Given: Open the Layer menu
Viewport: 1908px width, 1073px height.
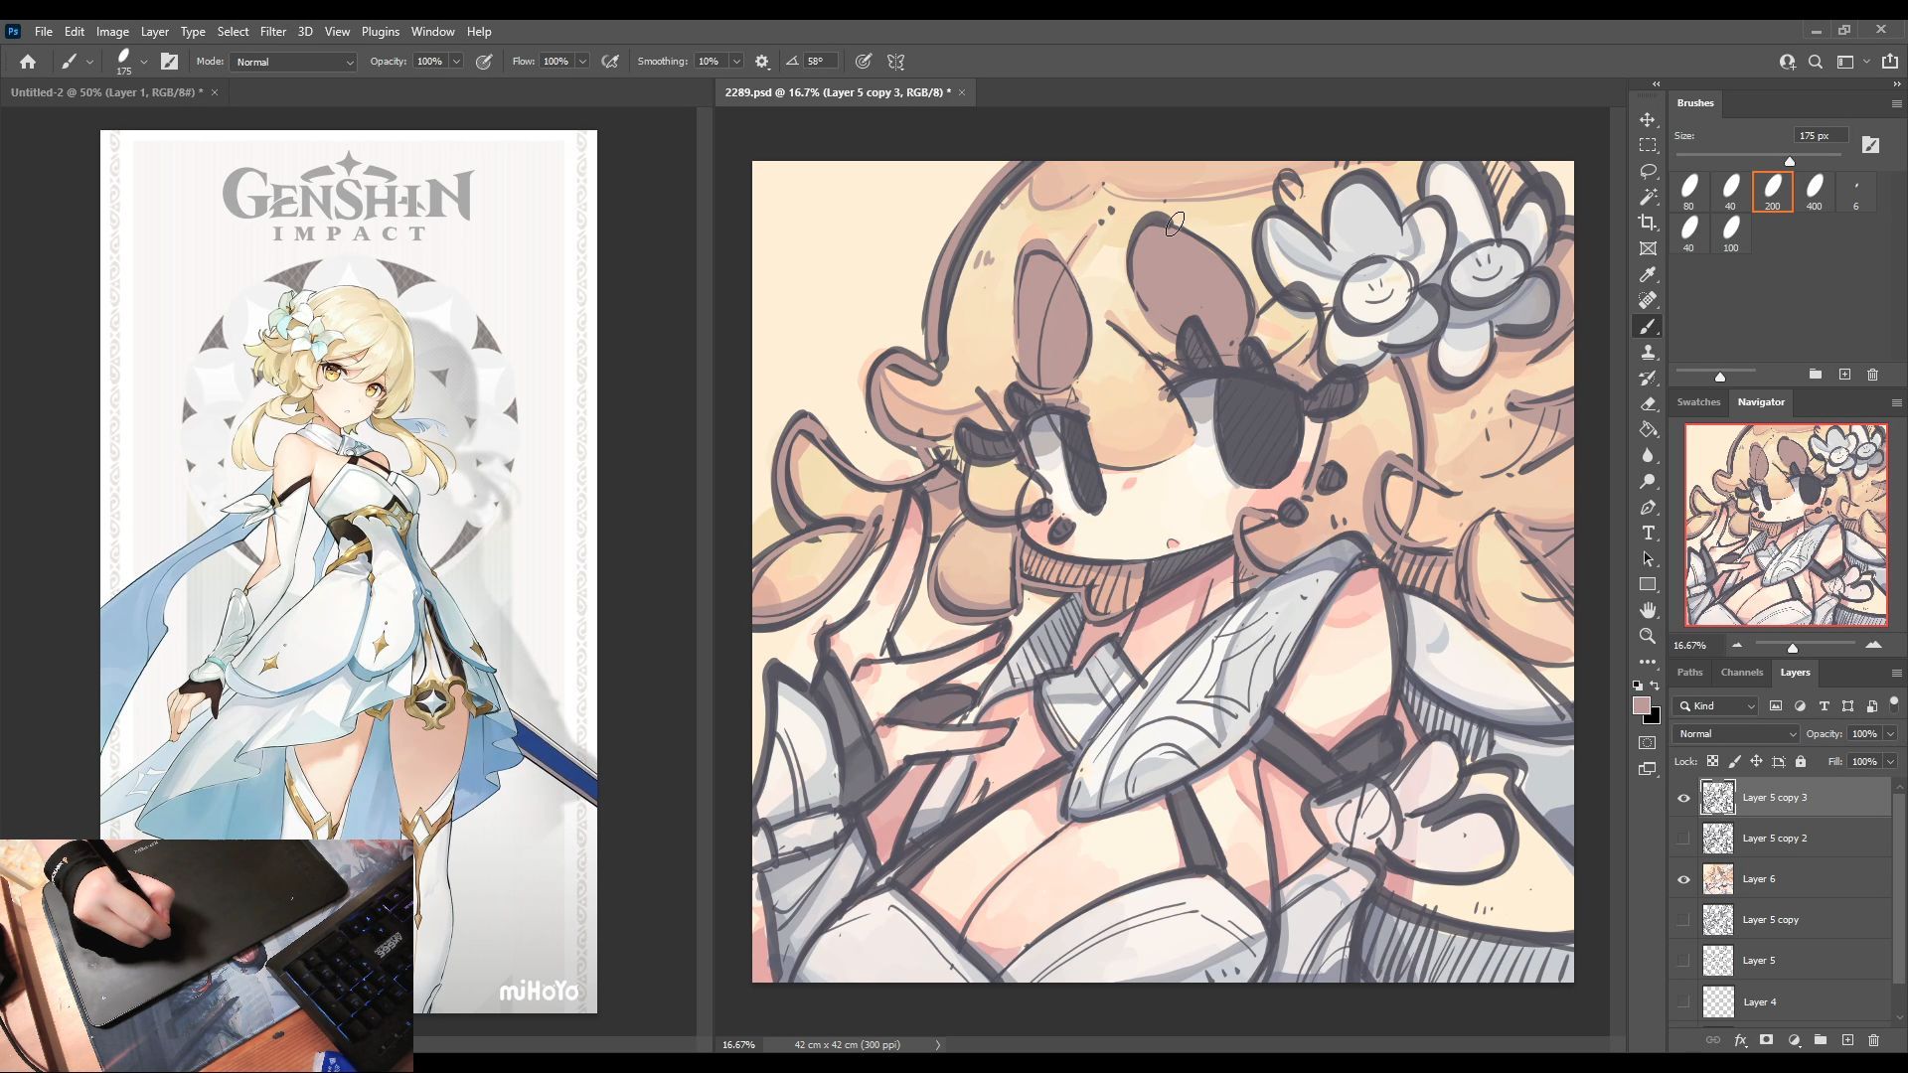Looking at the screenshot, I should tap(154, 32).
